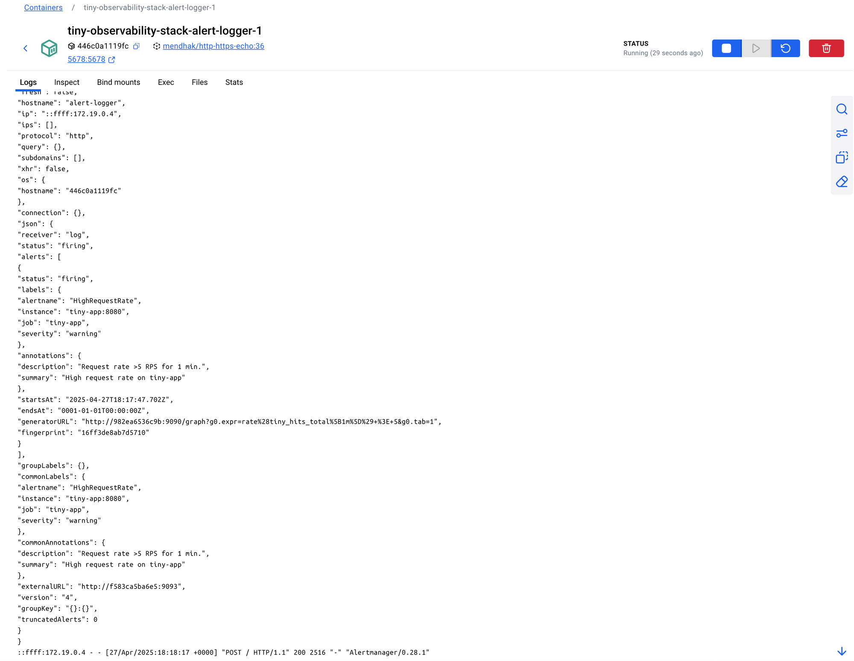
Task: Open mendhak/http-https-echo:36 image link
Action: (x=213, y=46)
